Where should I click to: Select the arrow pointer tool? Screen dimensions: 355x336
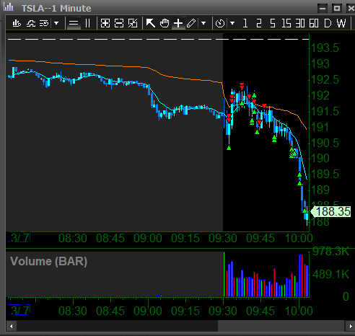(x=151, y=23)
